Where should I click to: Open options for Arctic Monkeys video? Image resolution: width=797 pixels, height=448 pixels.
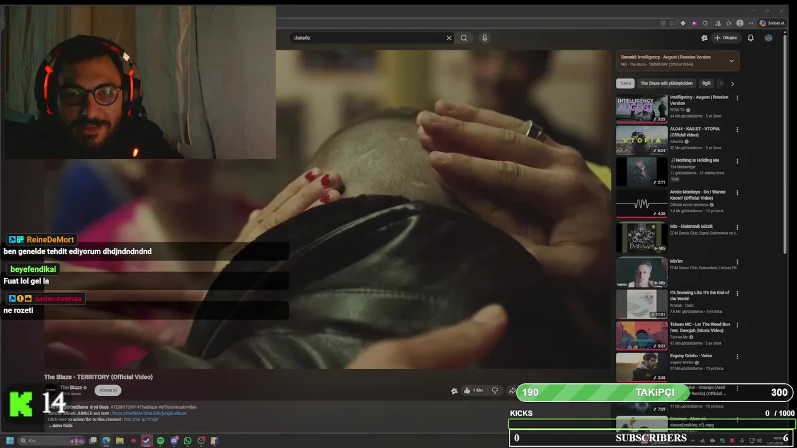(737, 192)
